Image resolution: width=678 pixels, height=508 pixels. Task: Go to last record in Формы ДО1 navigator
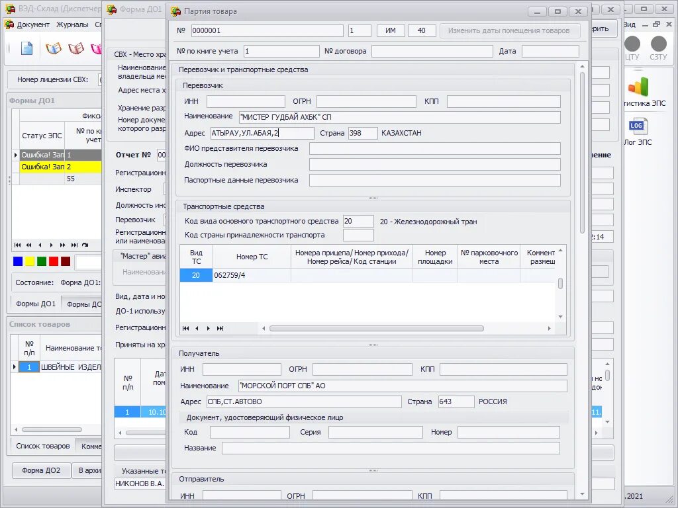click(x=74, y=245)
